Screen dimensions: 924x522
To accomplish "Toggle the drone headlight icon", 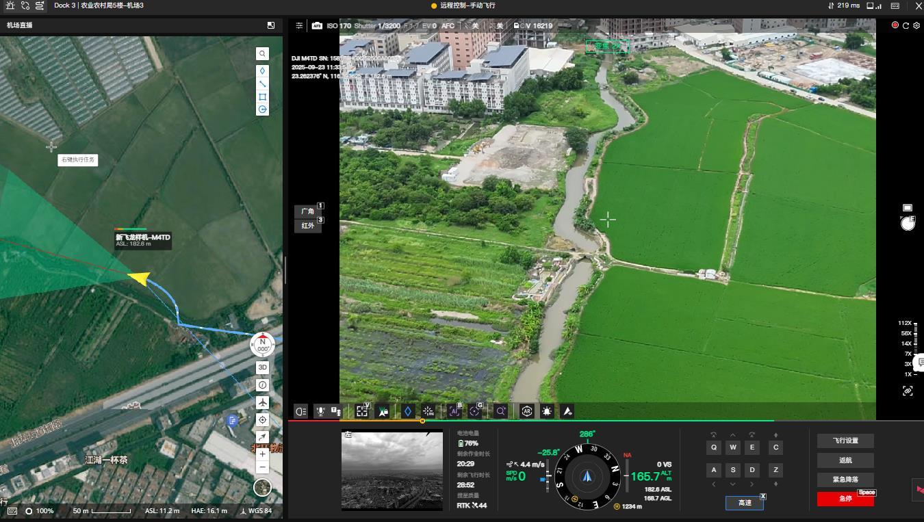I will point(301,411).
